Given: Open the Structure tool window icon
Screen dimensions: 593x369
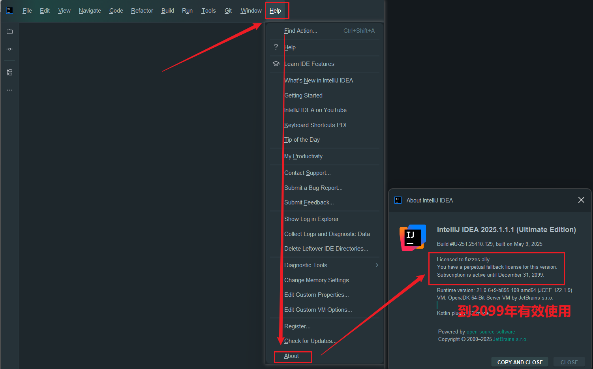Looking at the screenshot, I should pyautogui.click(x=10, y=73).
